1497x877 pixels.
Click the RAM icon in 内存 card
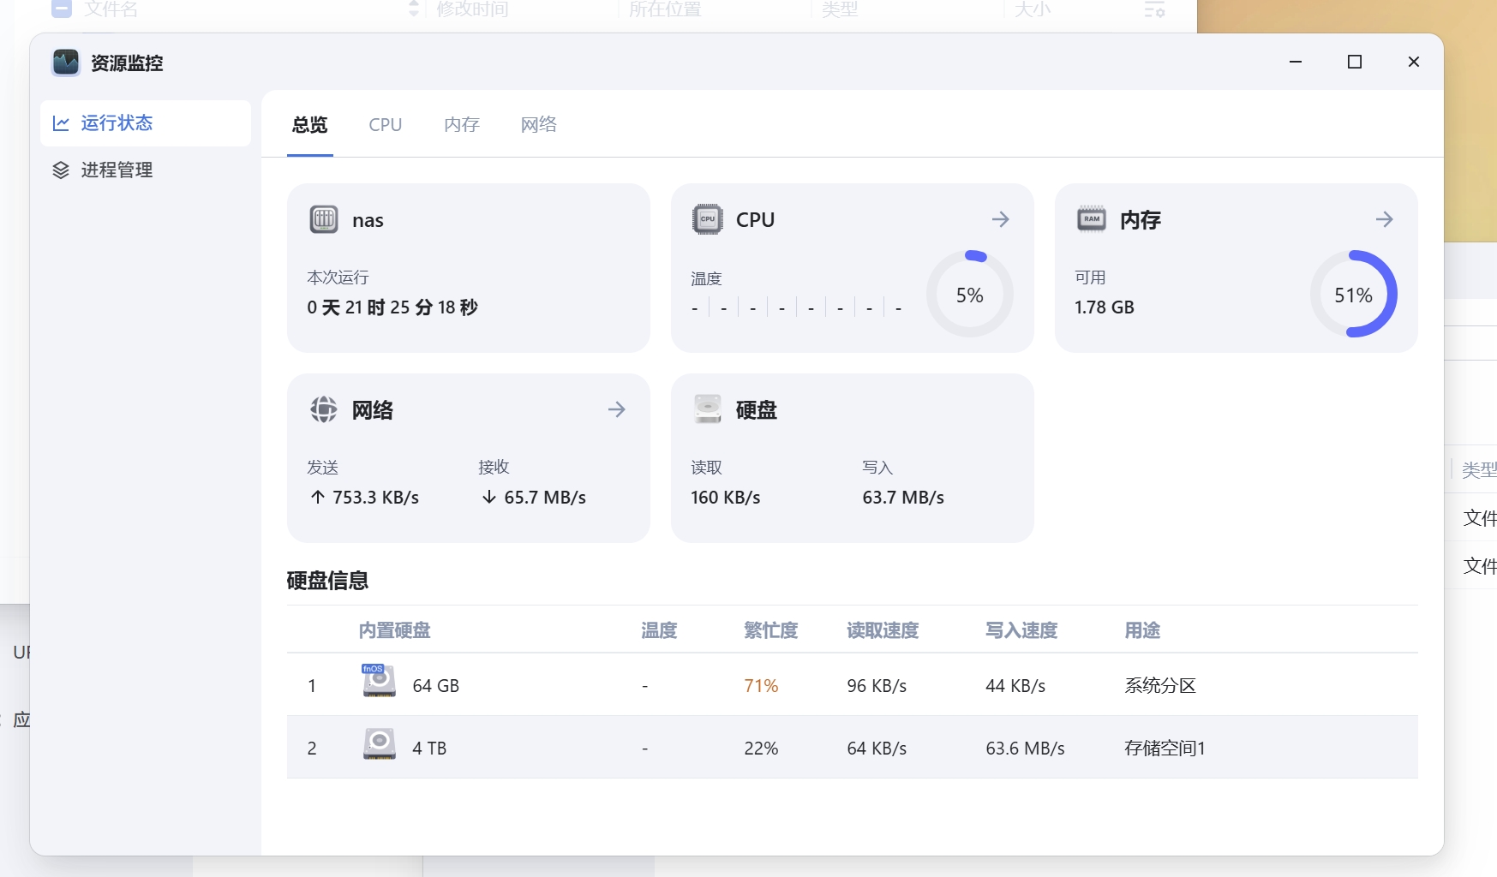[x=1092, y=219]
